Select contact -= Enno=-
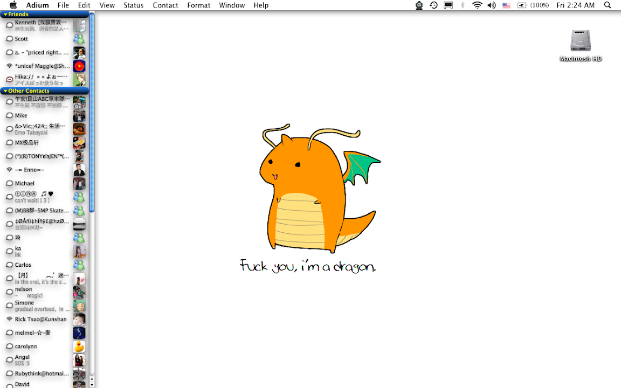621x388 pixels. (44, 170)
